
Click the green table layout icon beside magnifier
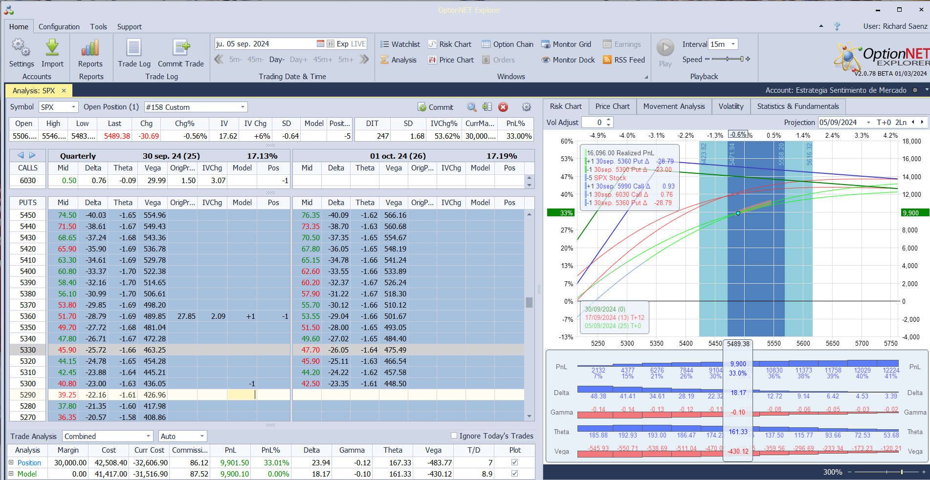point(487,107)
